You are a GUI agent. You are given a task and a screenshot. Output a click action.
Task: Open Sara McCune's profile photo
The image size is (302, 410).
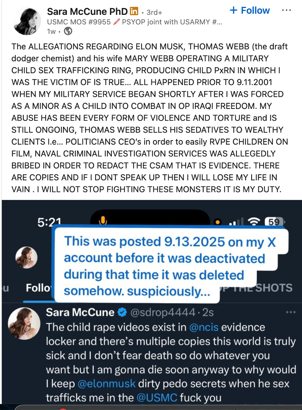(x=27, y=21)
